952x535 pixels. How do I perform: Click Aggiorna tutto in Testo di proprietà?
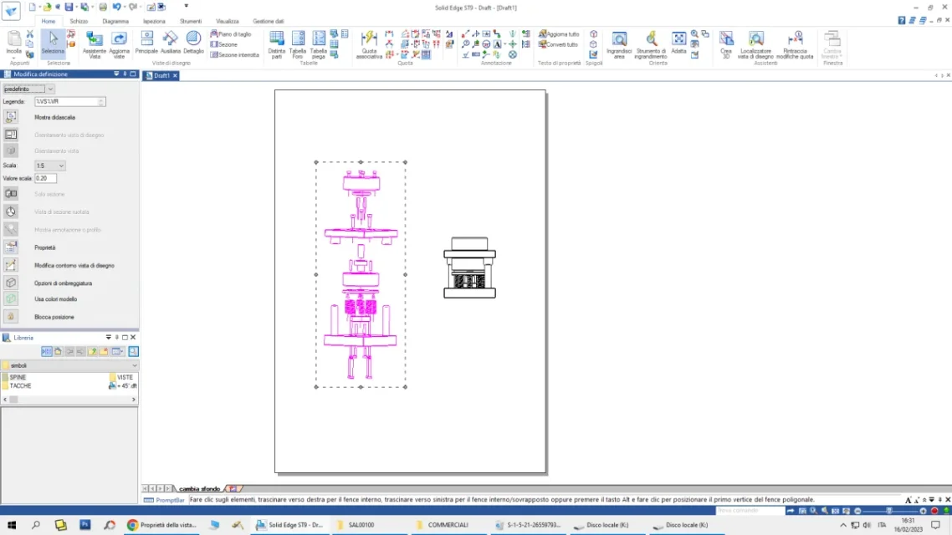pos(559,34)
